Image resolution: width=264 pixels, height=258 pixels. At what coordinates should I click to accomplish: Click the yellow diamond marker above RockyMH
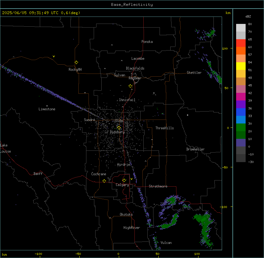tap(76, 62)
